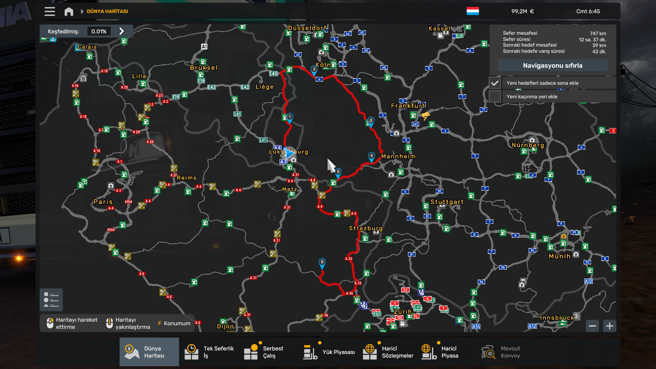656x369 pixels.
Task: Expand the Keşfedilmiş discovery panel arrow
Action: coord(122,31)
